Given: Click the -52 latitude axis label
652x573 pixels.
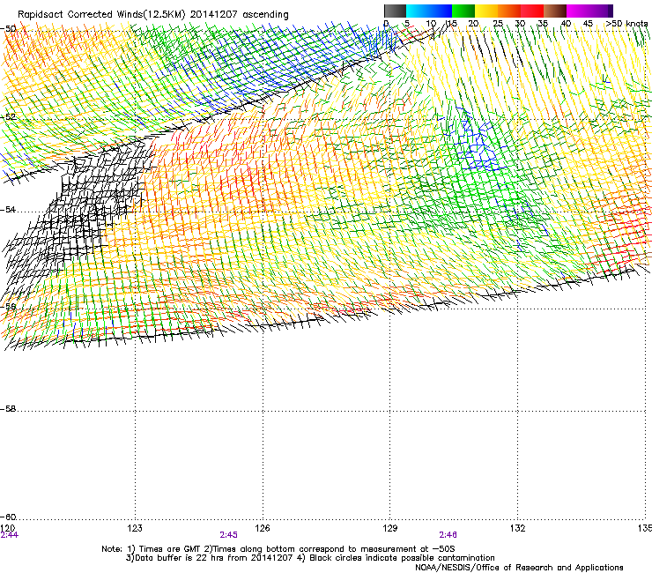Looking at the screenshot, I should click(8, 117).
